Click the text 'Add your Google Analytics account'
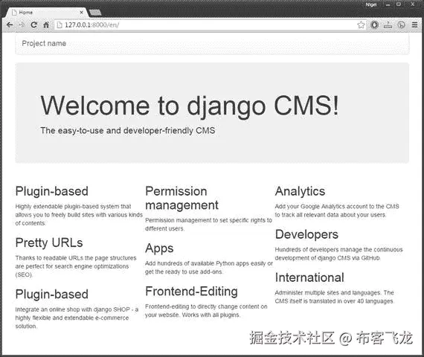424x357 pixels. (x=324, y=206)
